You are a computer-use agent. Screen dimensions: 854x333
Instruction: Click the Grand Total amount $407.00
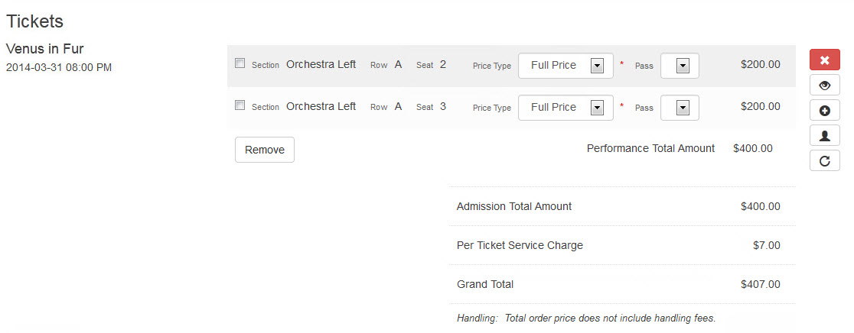tap(761, 284)
